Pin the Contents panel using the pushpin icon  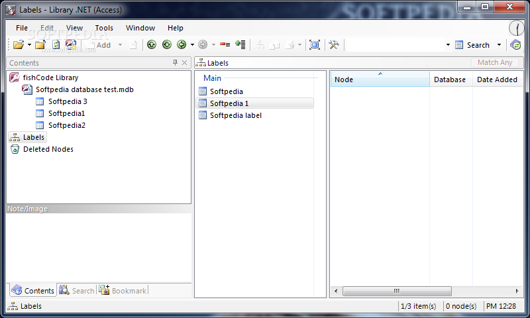click(x=175, y=62)
